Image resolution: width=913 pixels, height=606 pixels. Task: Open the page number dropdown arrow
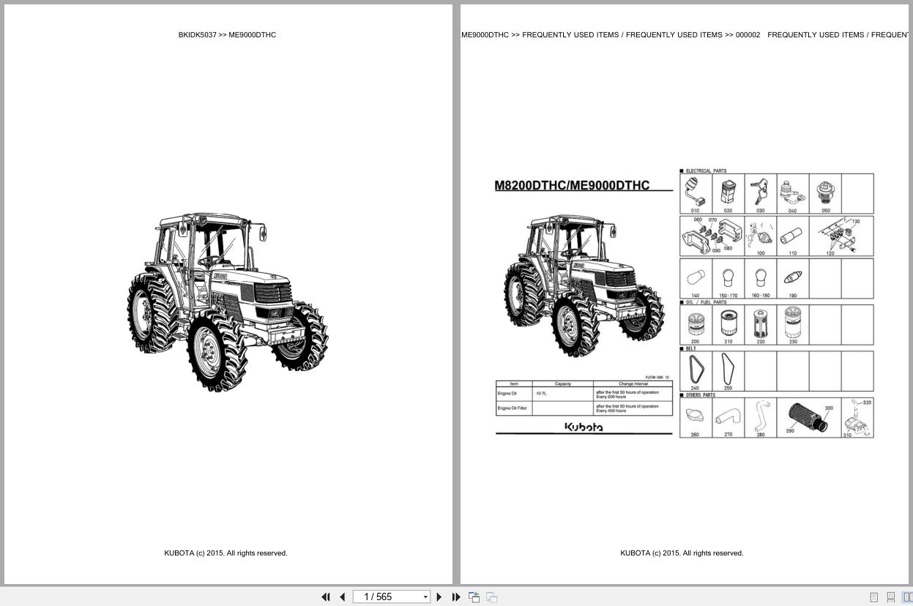(425, 597)
